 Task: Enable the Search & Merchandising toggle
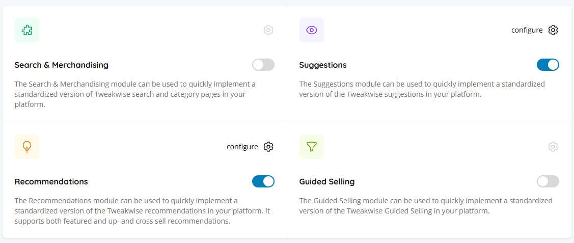263,65
